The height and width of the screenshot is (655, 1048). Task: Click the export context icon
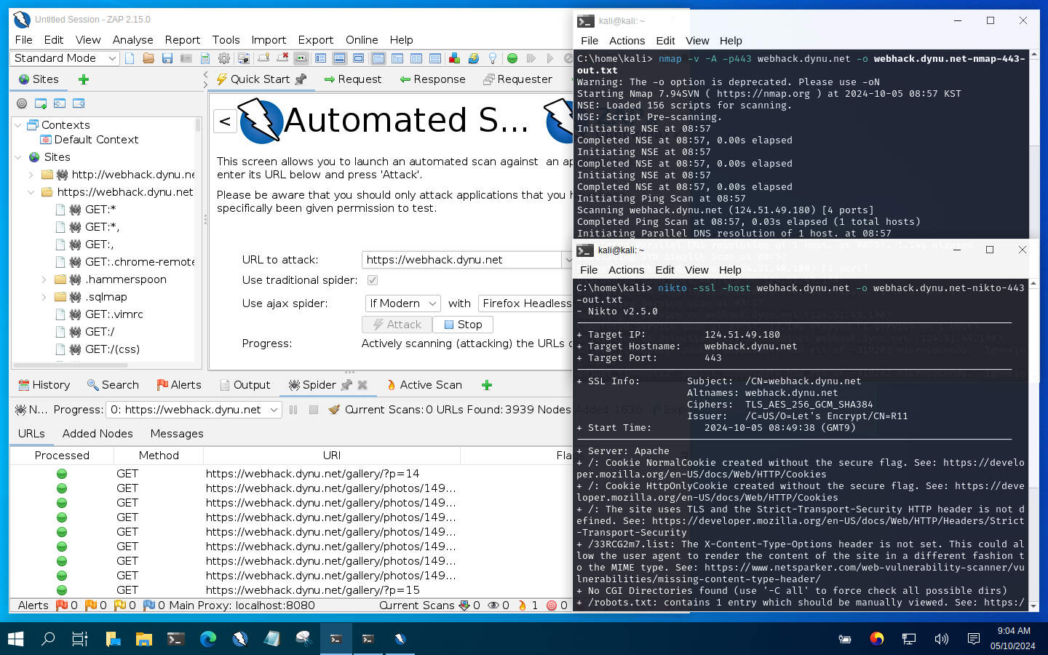coord(79,103)
